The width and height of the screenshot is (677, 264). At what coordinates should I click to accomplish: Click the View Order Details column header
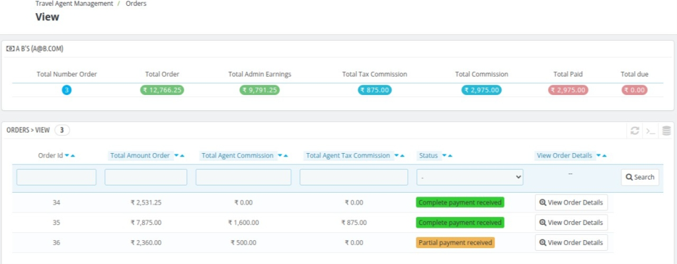565,156
